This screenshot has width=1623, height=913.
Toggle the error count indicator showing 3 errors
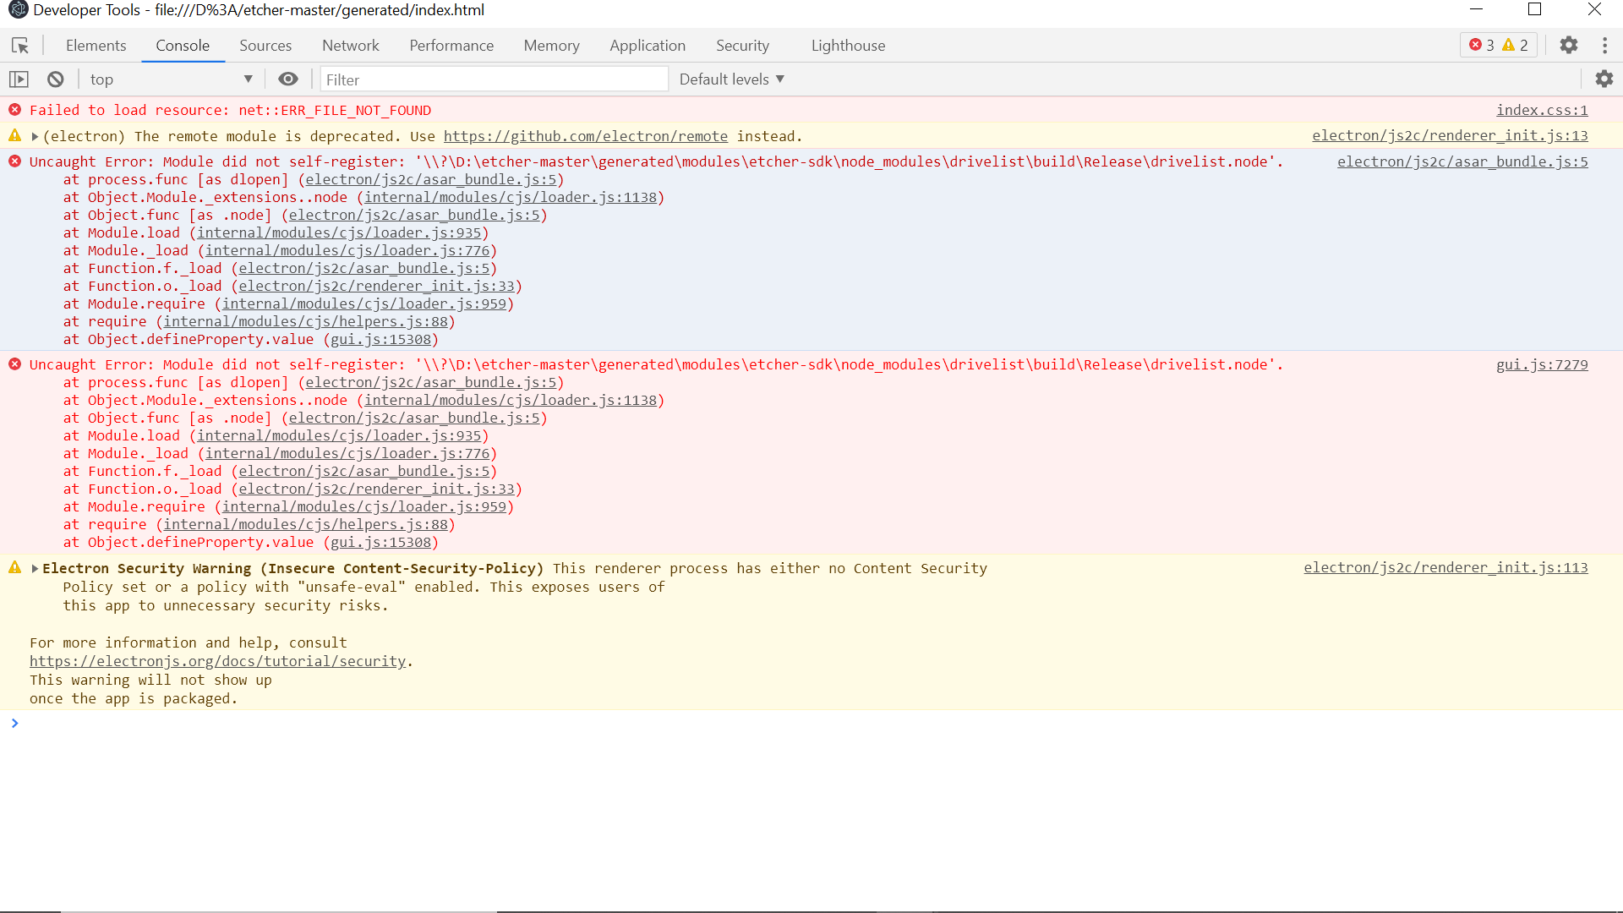(x=1482, y=45)
